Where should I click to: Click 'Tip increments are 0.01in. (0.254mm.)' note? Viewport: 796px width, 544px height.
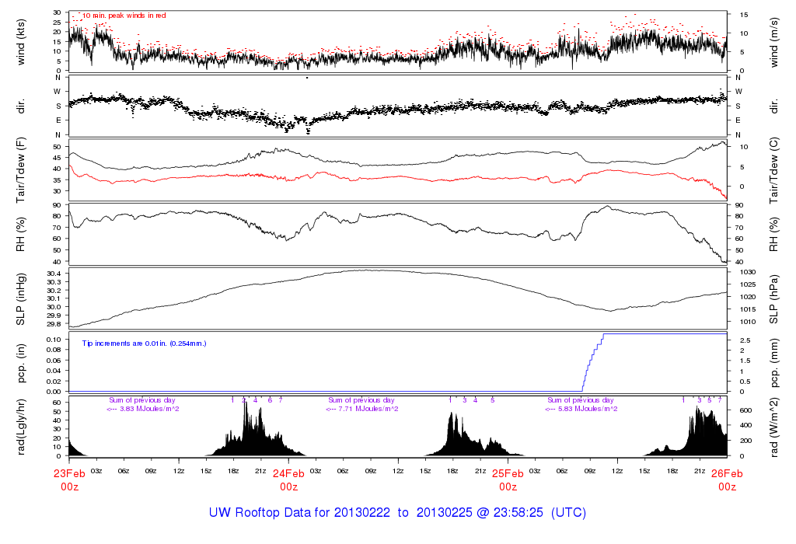(x=144, y=343)
